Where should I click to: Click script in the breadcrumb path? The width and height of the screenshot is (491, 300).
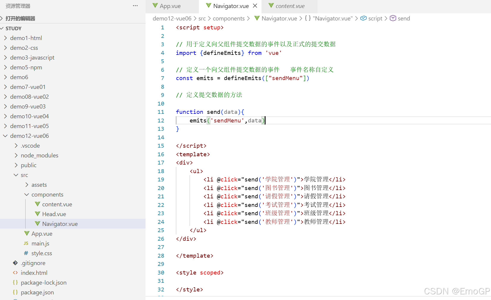[375, 18]
